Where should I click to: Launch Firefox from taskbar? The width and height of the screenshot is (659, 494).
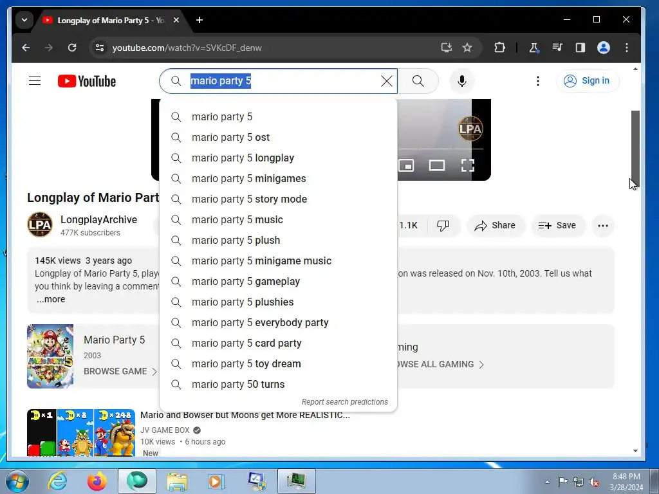97,481
